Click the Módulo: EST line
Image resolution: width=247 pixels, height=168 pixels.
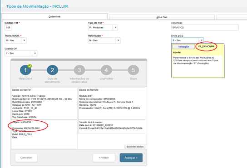(86, 96)
